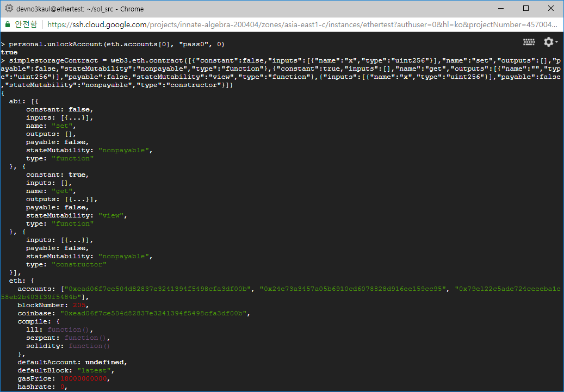Screen dimensions: 564x392
Task: Click the 'compile: {' line
Action: (x=39, y=321)
